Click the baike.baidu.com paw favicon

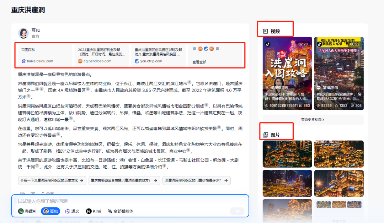tap(23, 61)
